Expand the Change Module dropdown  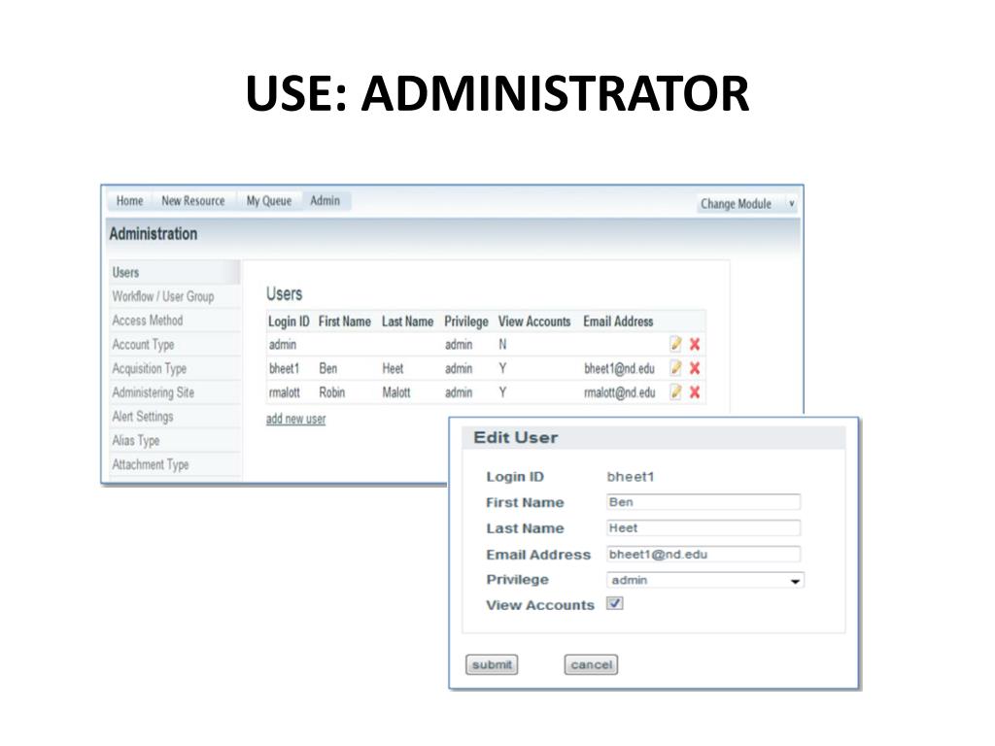tap(747, 204)
